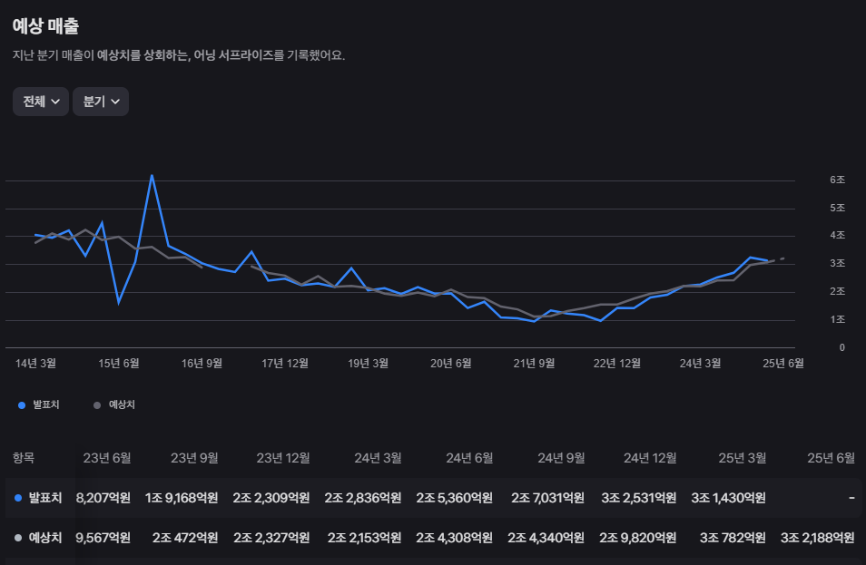Viewport: 866px width, 565px height.
Task: Click the 2조 2,153억원 estimate value
Action: click(x=365, y=538)
